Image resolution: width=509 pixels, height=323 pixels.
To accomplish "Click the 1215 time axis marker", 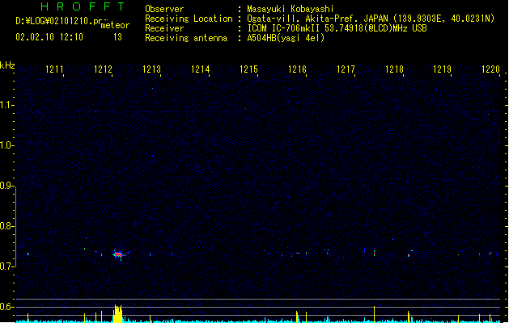I will (248, 69).
